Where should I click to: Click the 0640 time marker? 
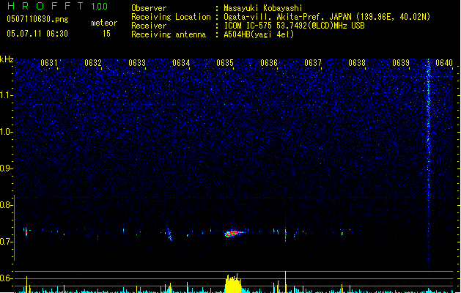[x=444, y=62]
